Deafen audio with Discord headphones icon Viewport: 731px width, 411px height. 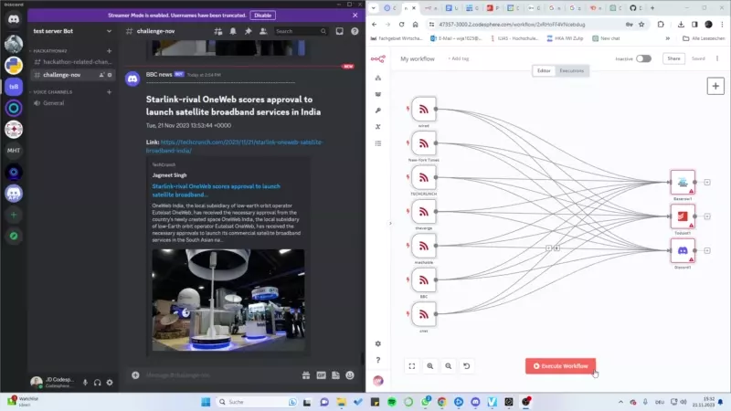97,382
